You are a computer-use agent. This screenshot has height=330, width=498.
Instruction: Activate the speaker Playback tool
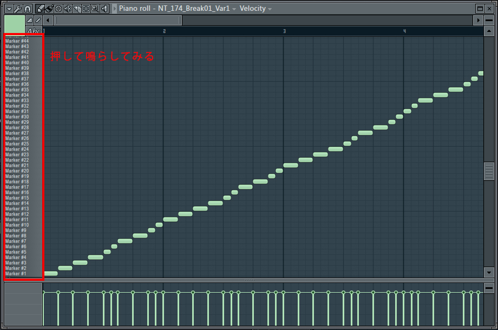point(104,9)
